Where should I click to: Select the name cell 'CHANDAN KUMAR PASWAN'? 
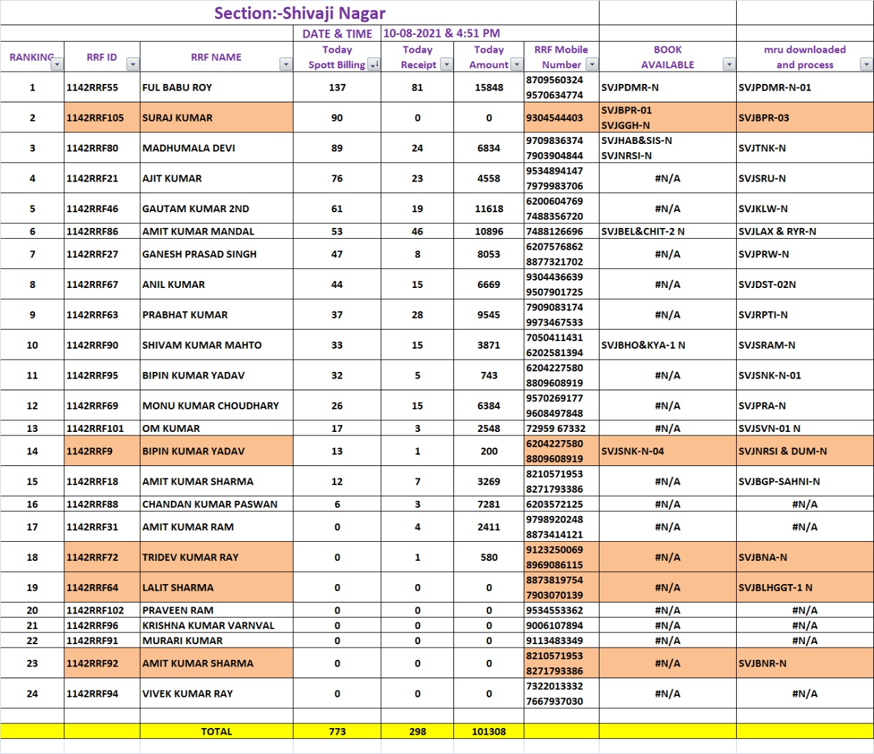click(x=216, y=504)
